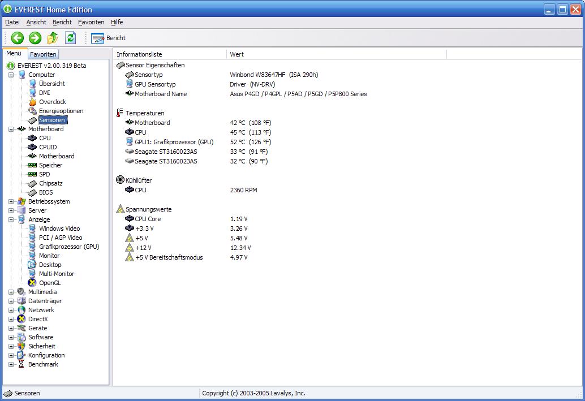Select the Sensoren tree item

pyautogui.click(x=53, y=120)
